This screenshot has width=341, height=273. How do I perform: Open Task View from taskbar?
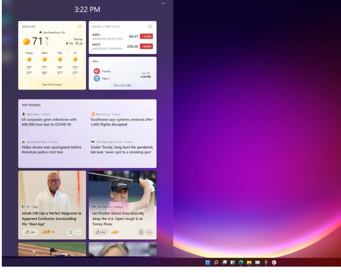(x=224, y=263)
